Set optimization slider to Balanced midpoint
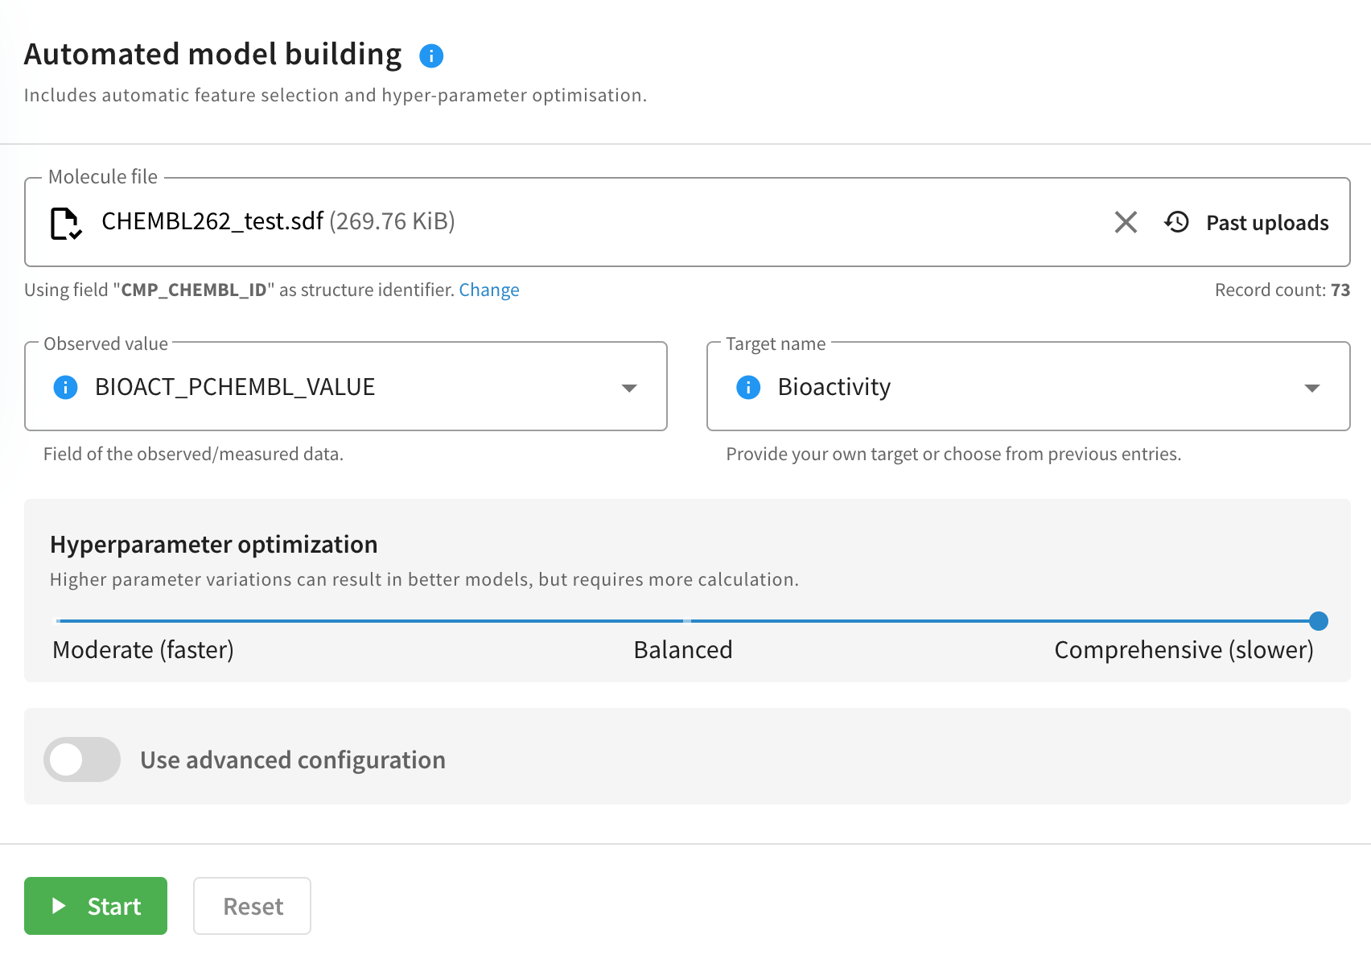The height and width of the screenshot is (959, 1371). pos(686,621)
